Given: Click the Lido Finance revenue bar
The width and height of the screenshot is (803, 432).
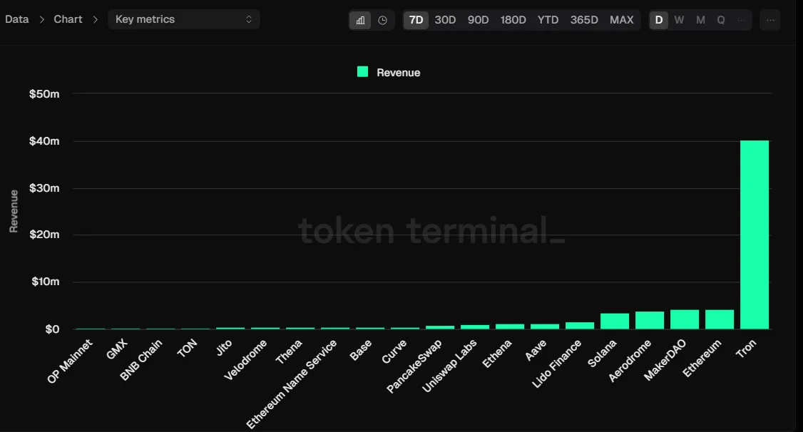Looking at the screenshot, I should 580,326.
